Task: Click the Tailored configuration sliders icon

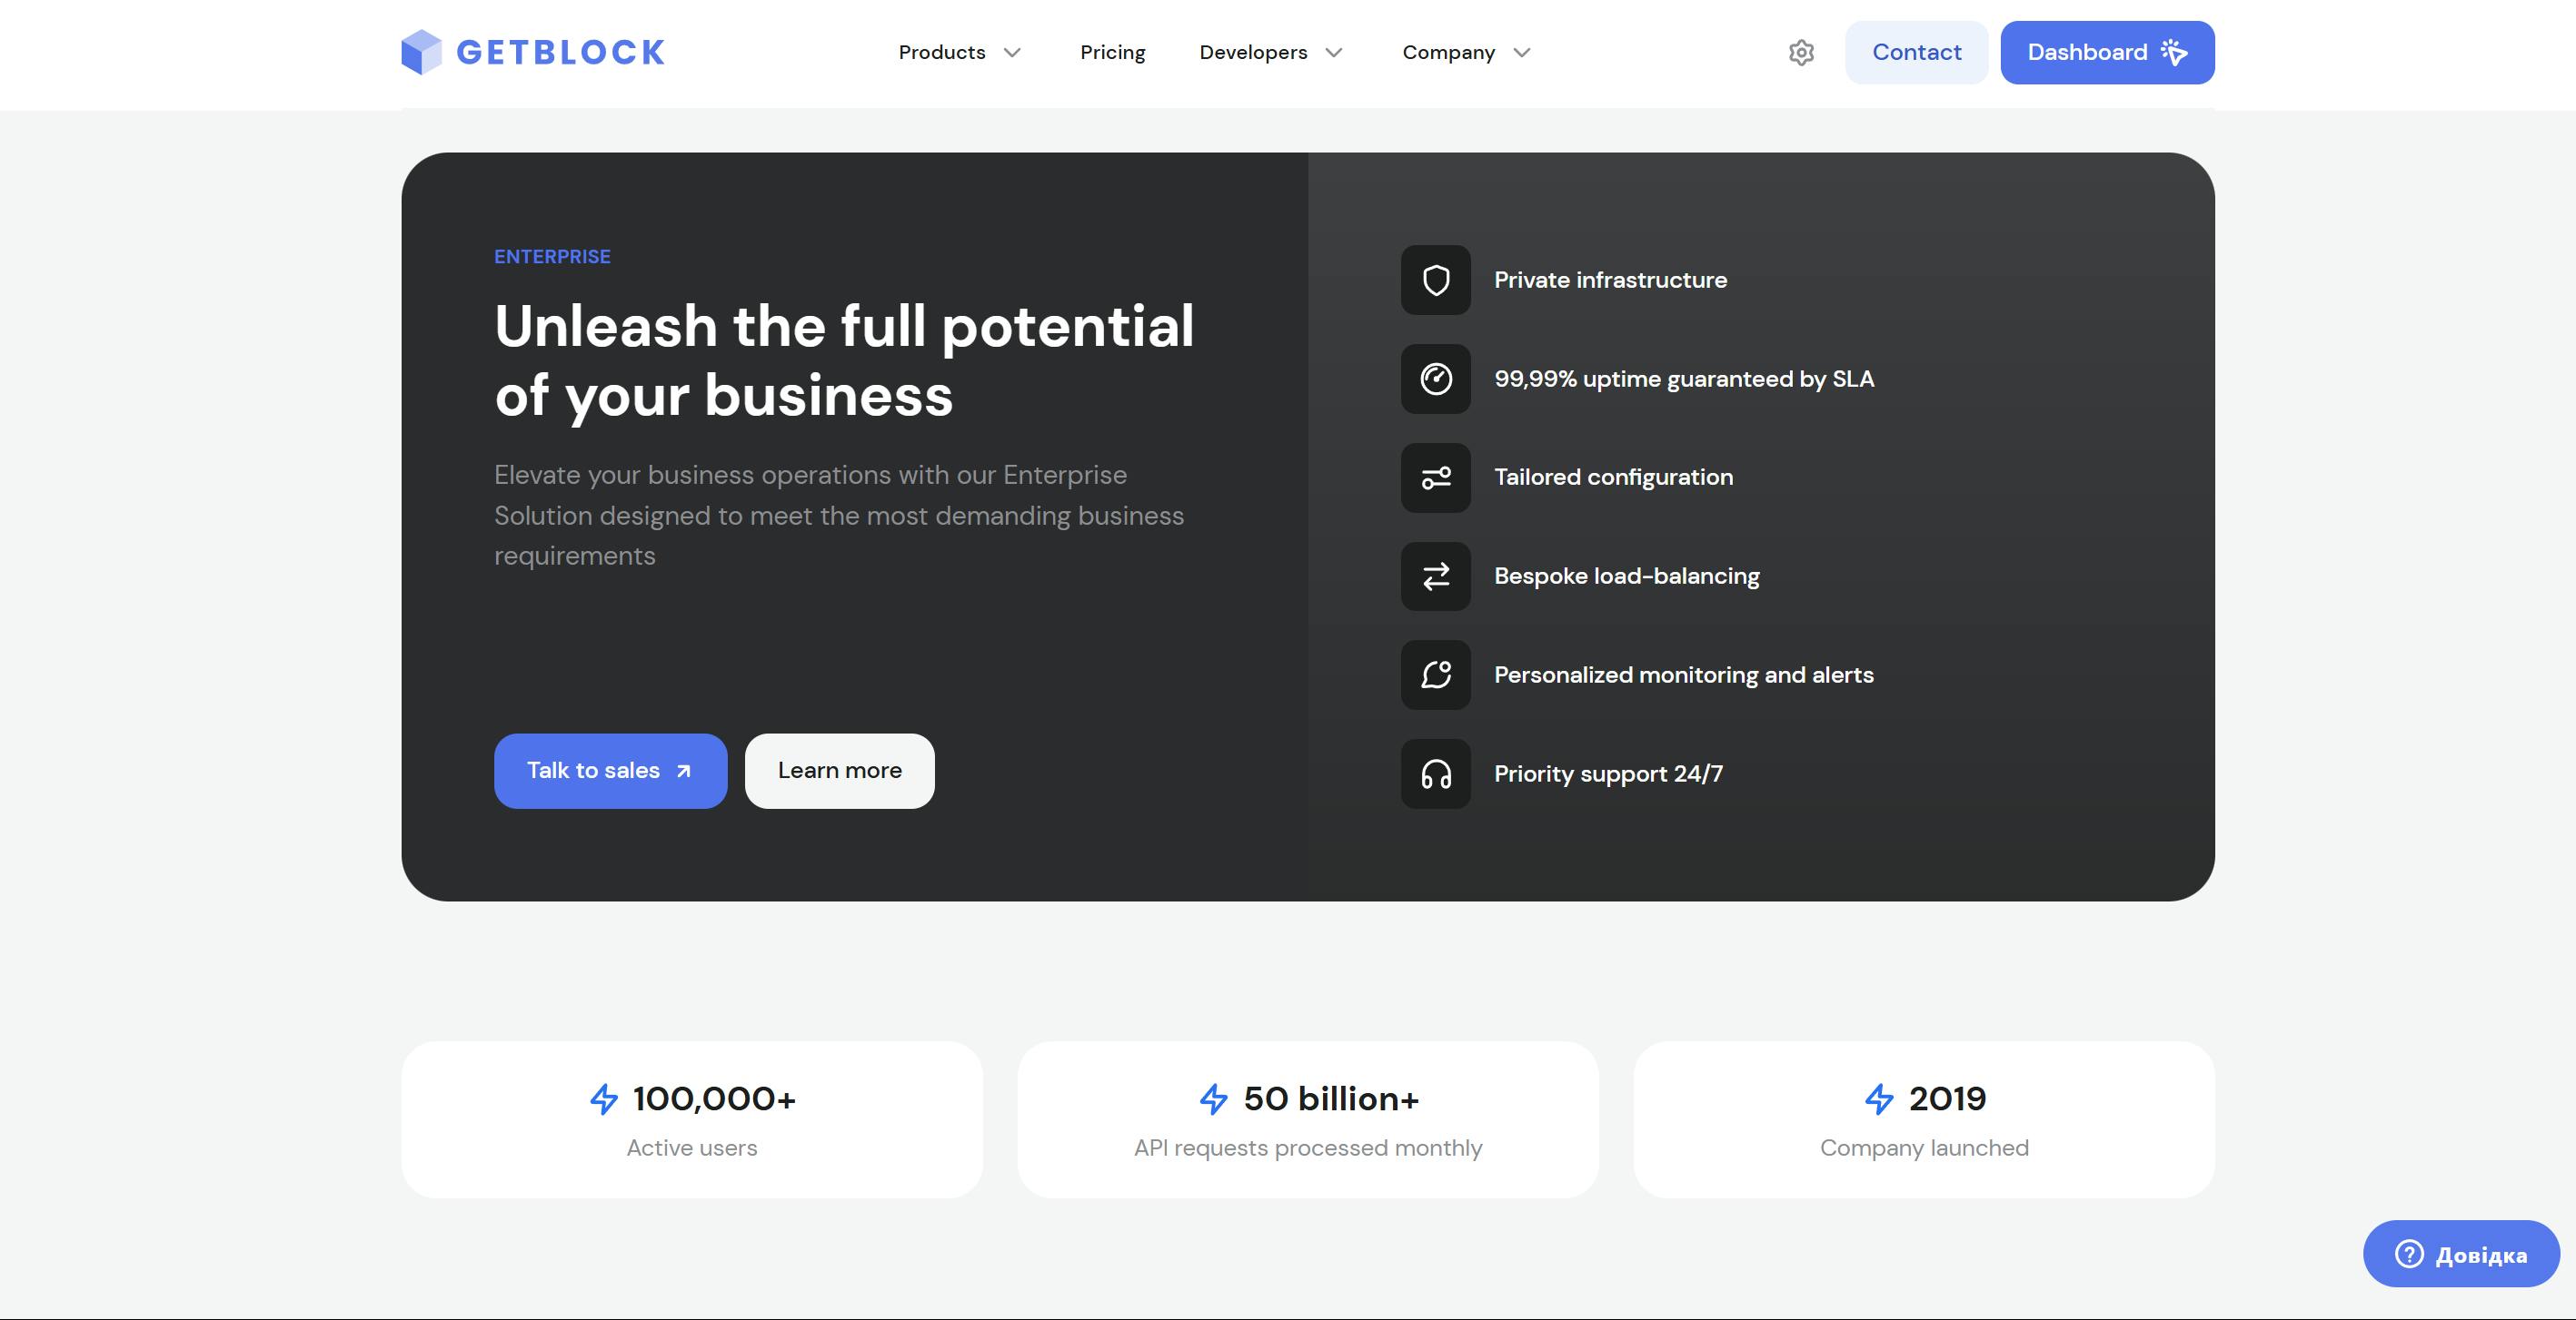Action: tap(1435, 478)
